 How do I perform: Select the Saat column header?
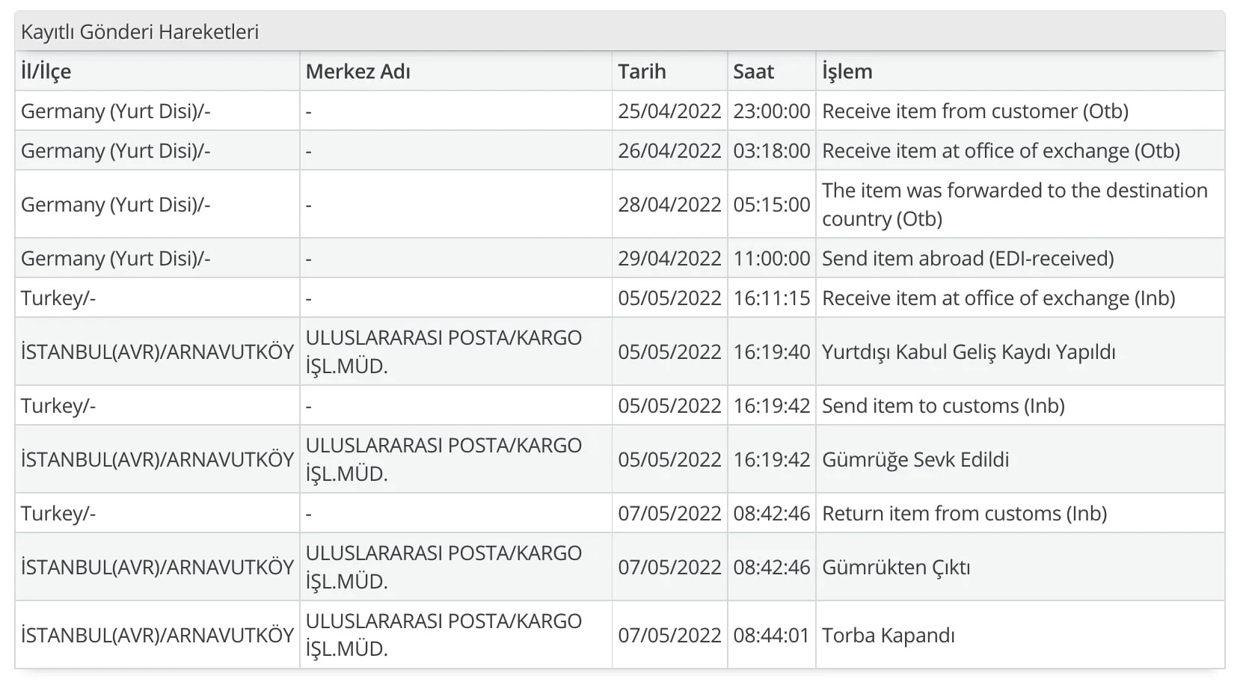pyautogui.click(x=753, y=72)
